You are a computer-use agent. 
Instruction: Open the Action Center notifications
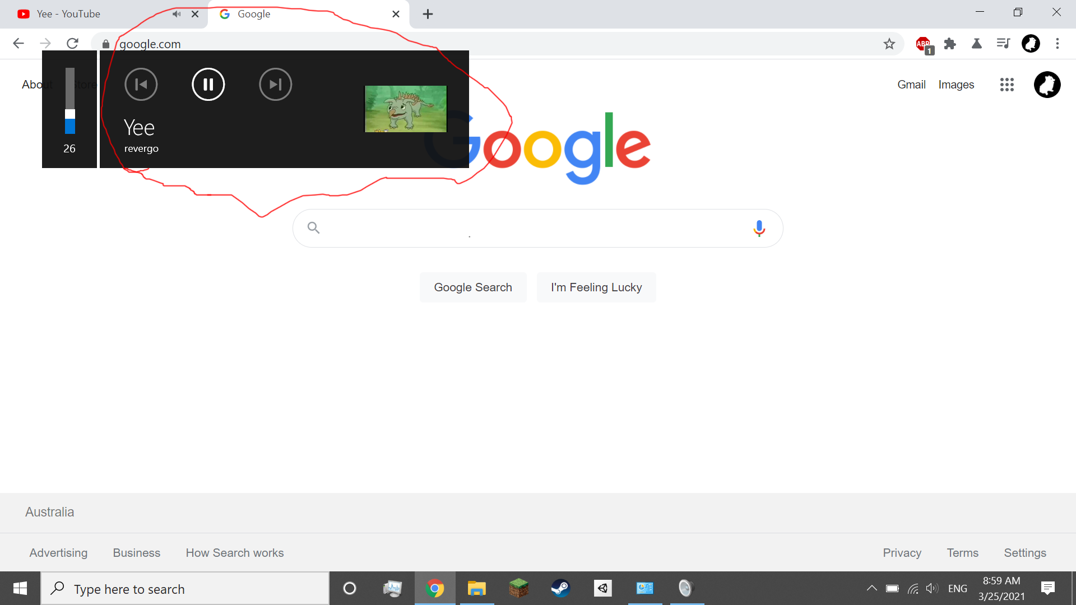pyautogui.click(x=1047, y=588)
